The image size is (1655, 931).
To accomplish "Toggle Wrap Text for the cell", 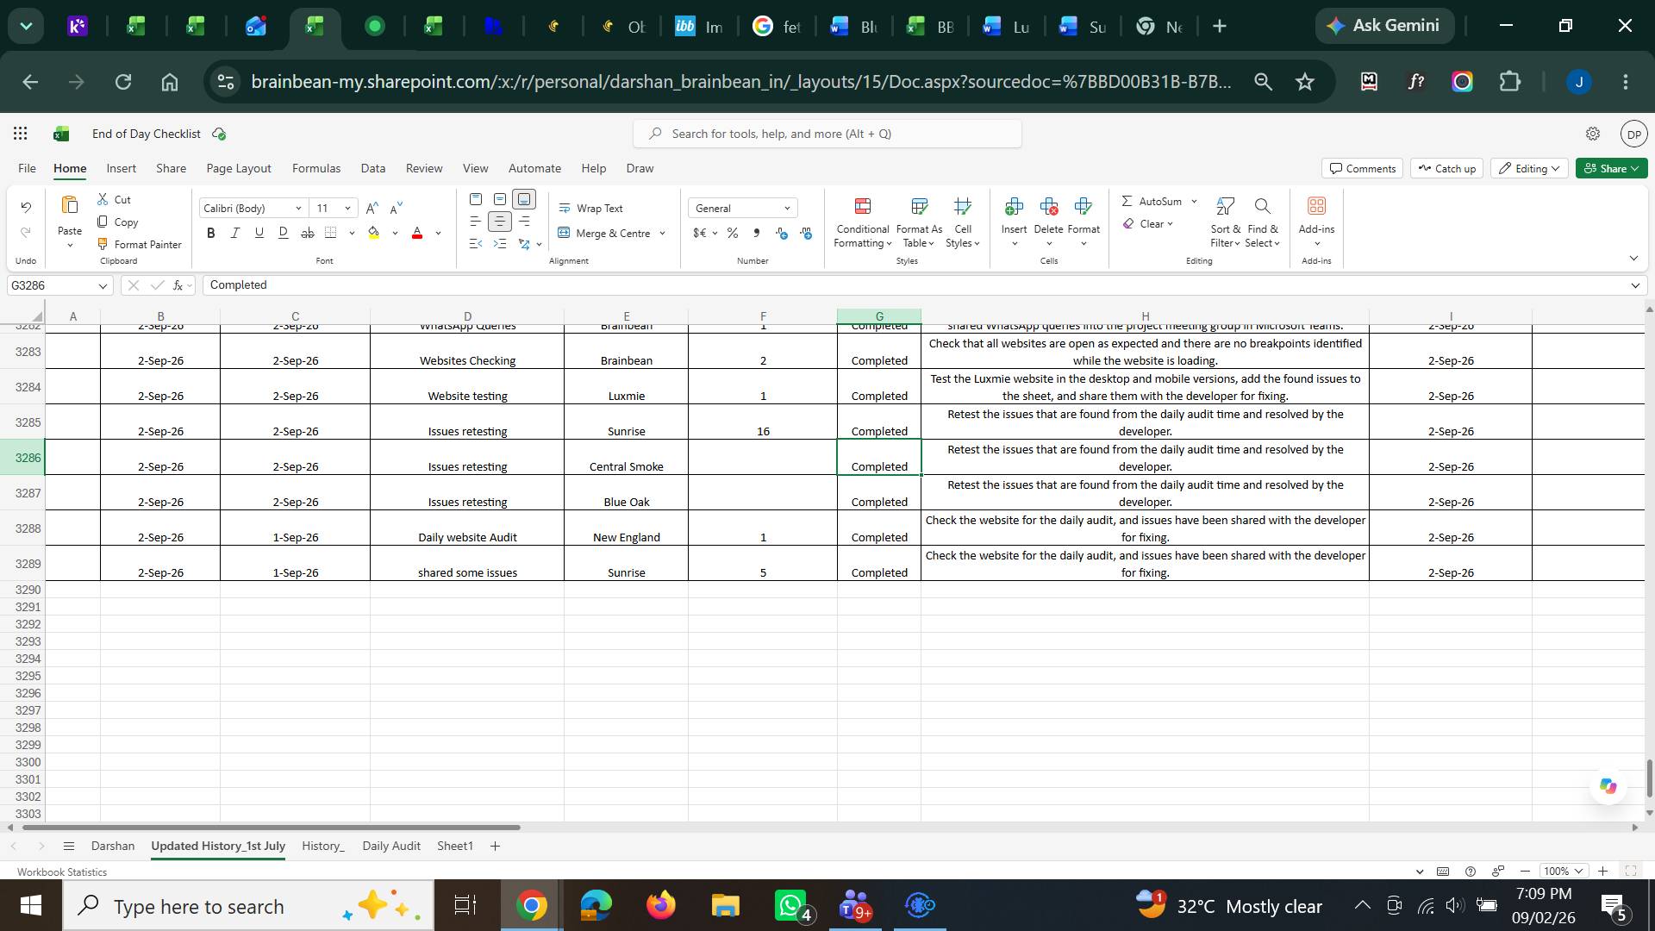I will click(590, 208).
